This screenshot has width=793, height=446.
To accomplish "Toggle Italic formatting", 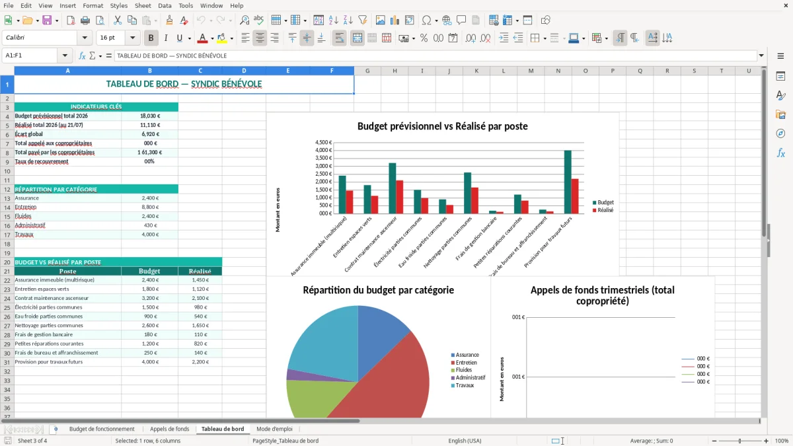I will coord(166,38).
